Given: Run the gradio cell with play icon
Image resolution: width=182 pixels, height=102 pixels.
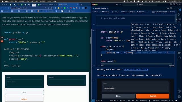Looking at the screenshot, I should [93, 30].
